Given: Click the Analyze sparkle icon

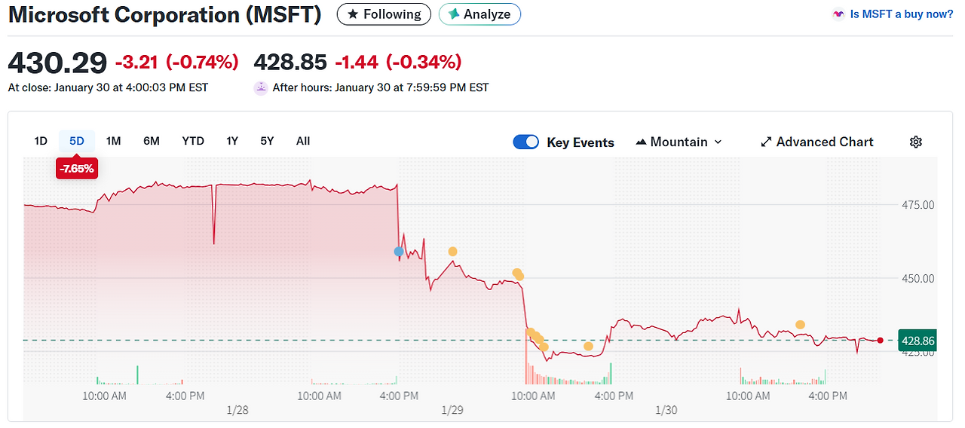Looking at the screenshot, I should click(454, 14).
